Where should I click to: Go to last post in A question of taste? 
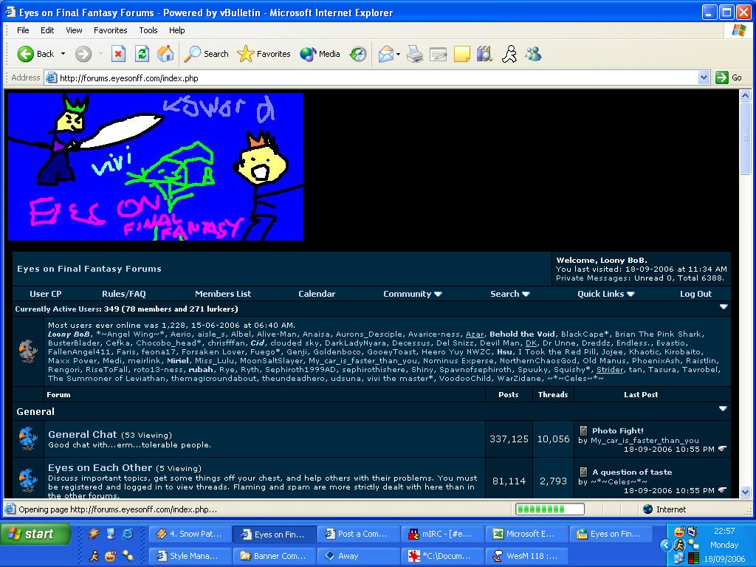tap(722, 490)
